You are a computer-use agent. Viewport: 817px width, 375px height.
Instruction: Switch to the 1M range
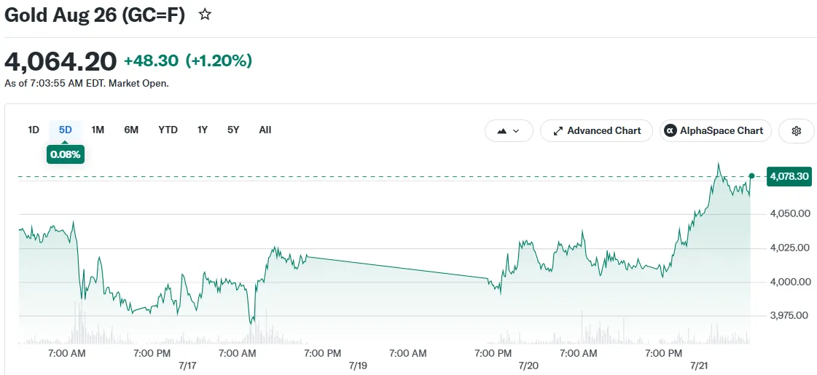coord(98,130)
